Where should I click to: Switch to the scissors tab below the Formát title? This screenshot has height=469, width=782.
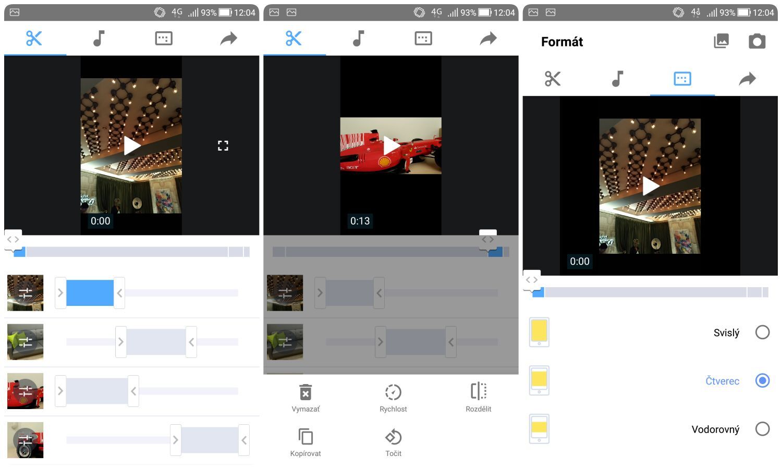pos(553,79)
